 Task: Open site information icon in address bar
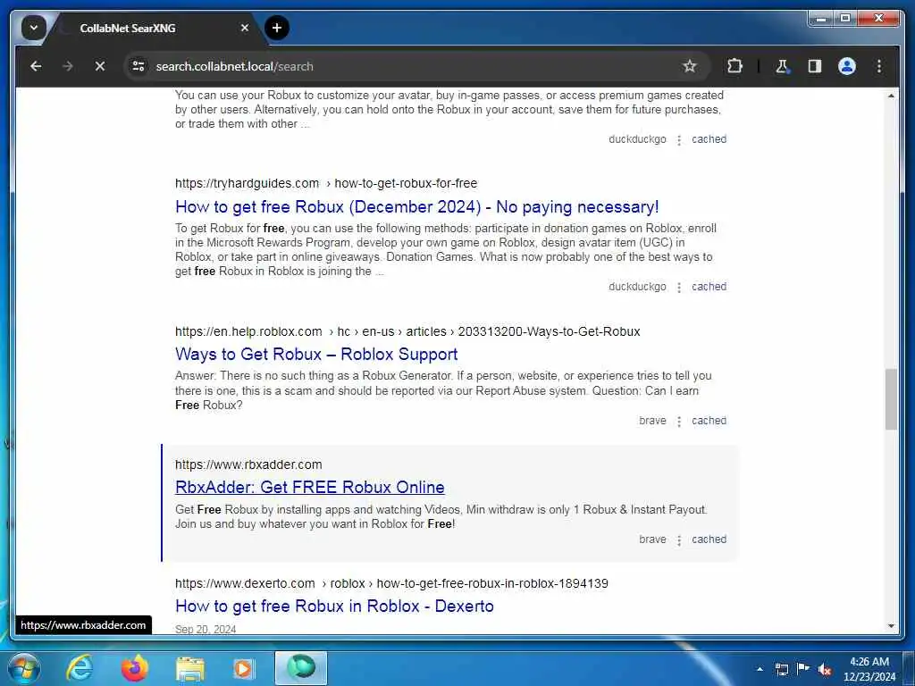(x=139, y=66)
